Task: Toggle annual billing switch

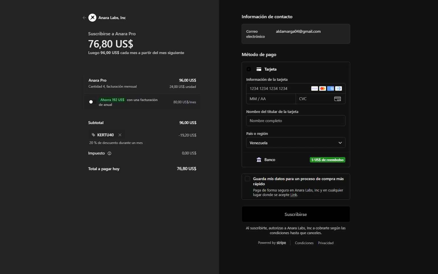Action: click(x=92, y=102)
